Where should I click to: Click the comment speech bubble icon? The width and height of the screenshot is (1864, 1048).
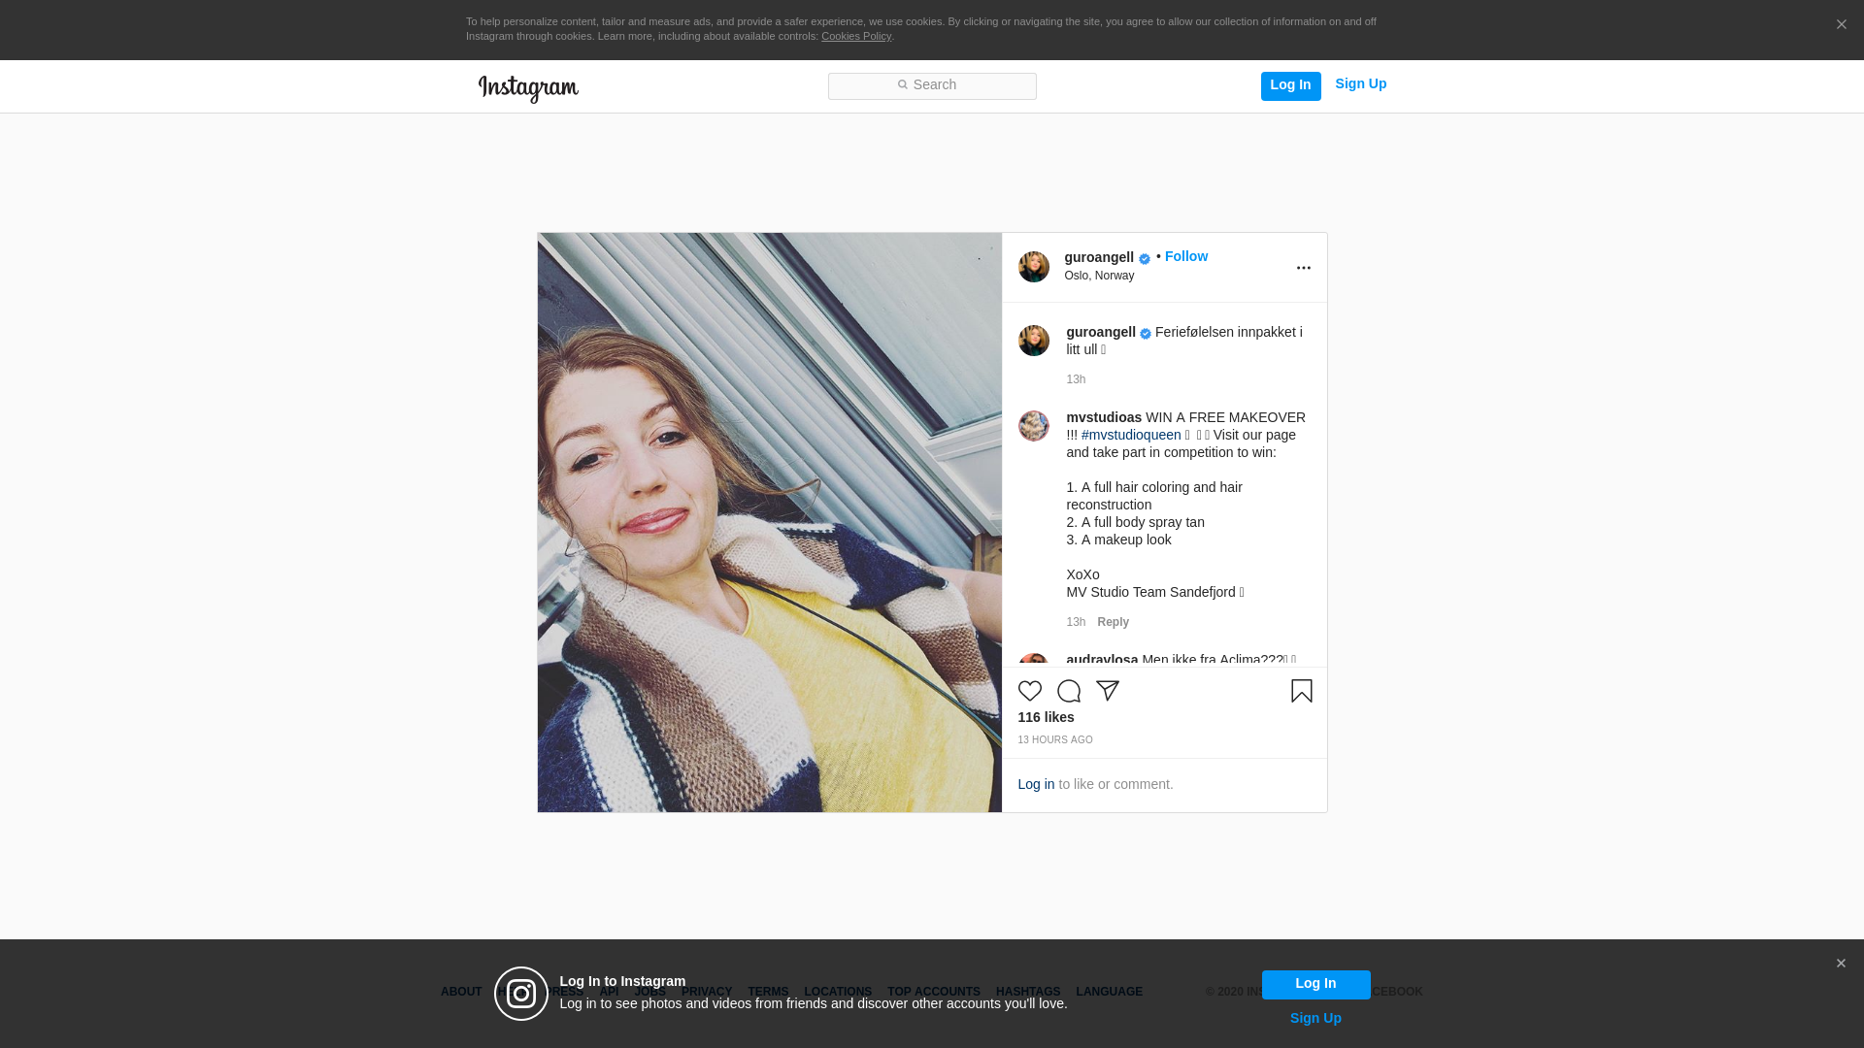pos(1068,691)
